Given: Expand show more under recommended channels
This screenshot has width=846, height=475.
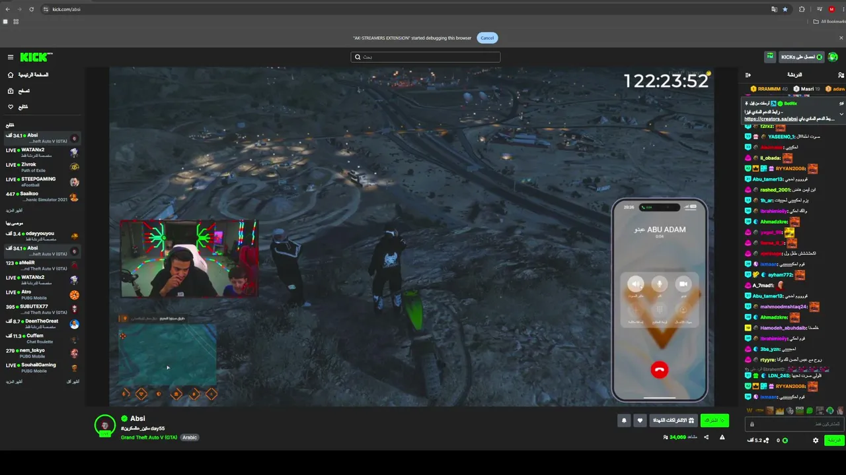Looking at the screenshot, I should click(x=14, y=382).
